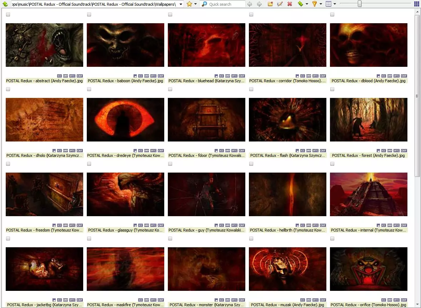This screenshot has height=308, width=421.
Task: Tick checkbox above guy thumbnail
Action: pos(170,164)
